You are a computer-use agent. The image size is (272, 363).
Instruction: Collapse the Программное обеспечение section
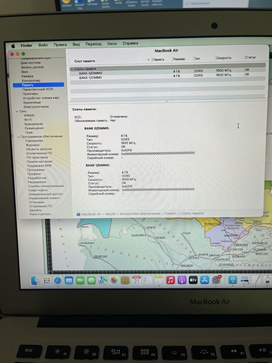(18, 137)
